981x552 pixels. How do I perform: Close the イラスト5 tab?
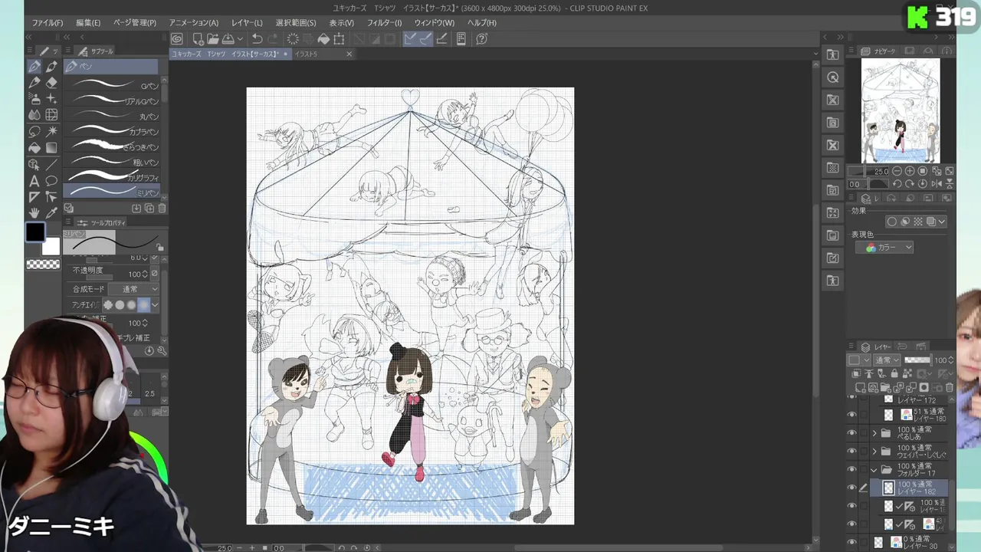(x=349, y=54)
